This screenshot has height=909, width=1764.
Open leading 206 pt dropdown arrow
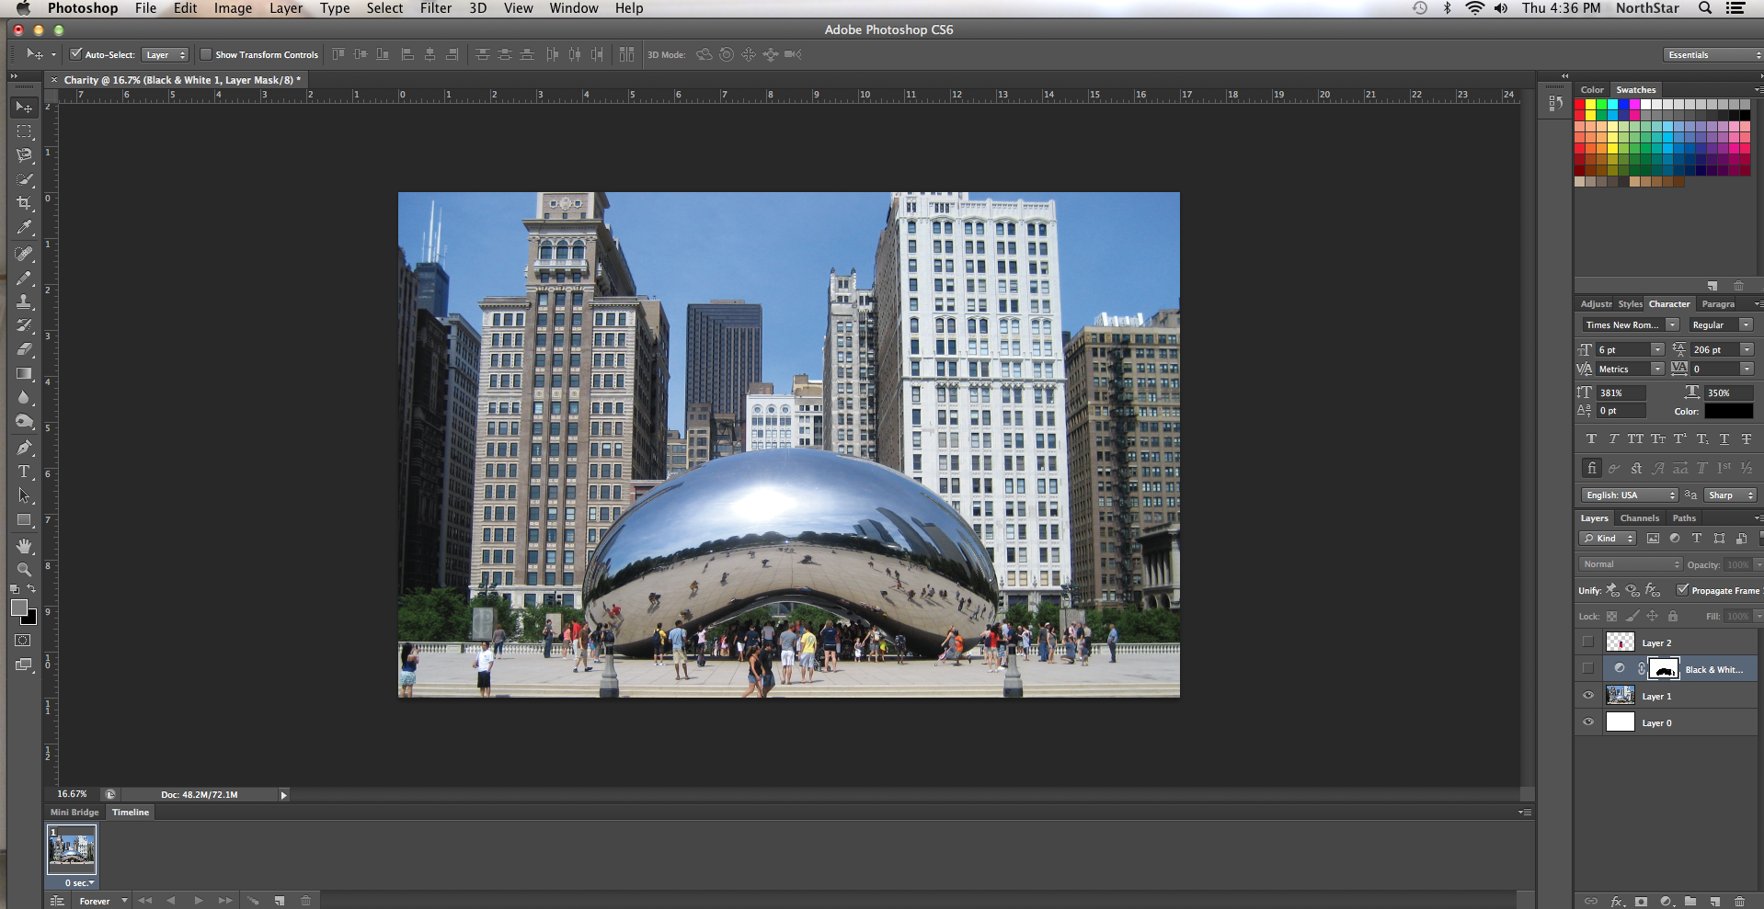(1747, 349)
